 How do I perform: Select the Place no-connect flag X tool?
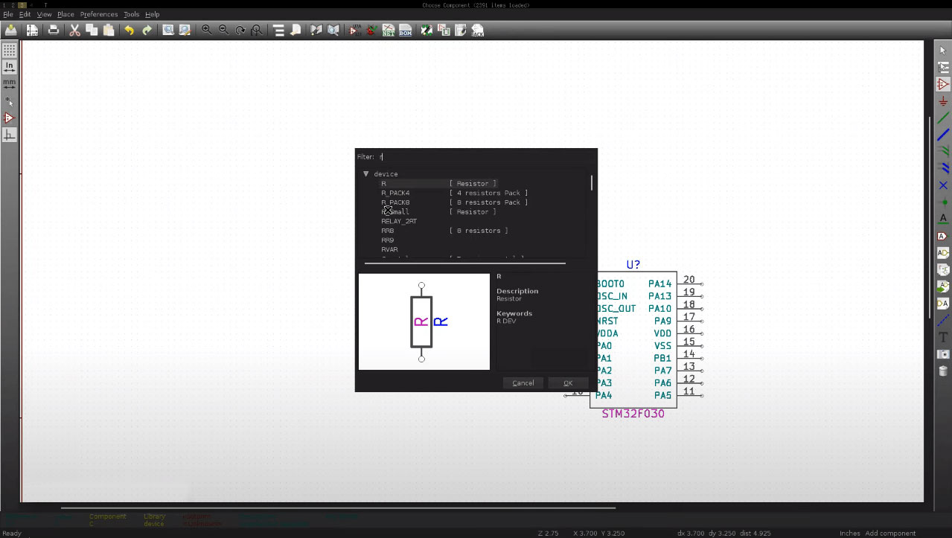click(x=943, y=185)
